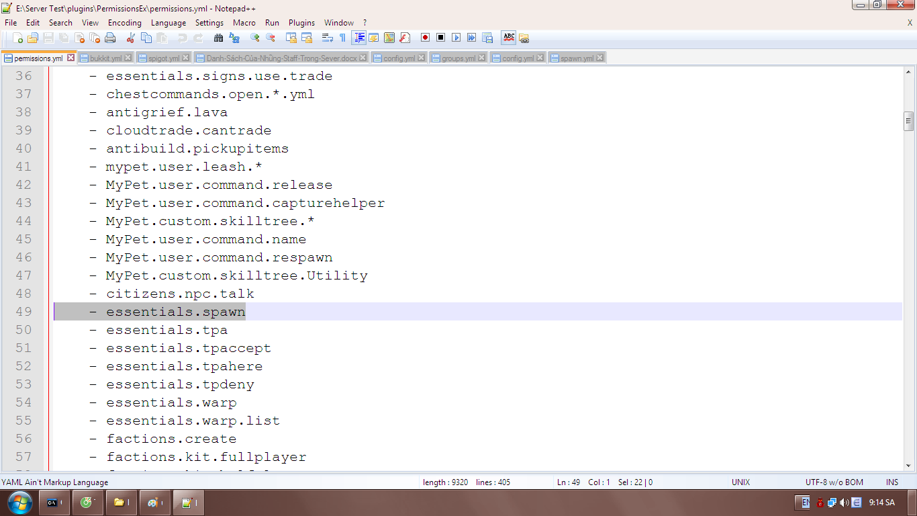The image size is (917, 516).
Task: Toggle word wrap in the toolbar
Action: 328,38
